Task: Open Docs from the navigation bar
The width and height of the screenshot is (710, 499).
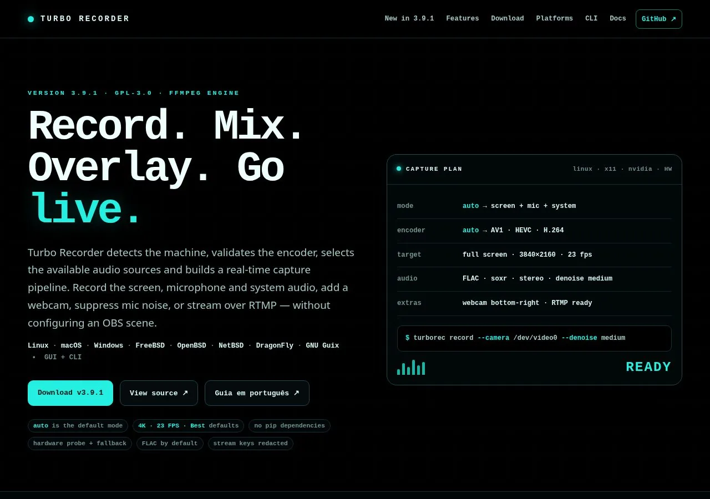Action: click(x=618, y=18)
